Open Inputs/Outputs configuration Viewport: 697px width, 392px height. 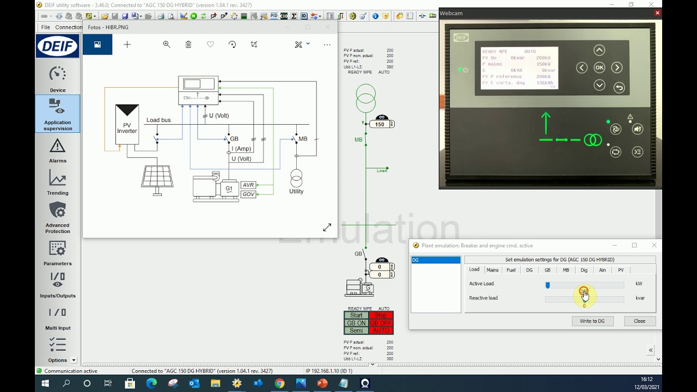[x=57, y=285]
